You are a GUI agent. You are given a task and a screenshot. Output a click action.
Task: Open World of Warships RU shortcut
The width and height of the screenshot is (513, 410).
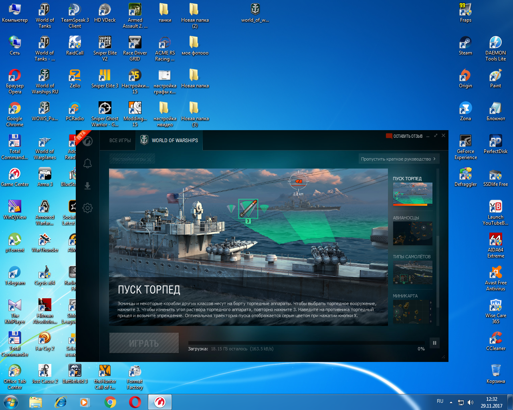(45, 81)
